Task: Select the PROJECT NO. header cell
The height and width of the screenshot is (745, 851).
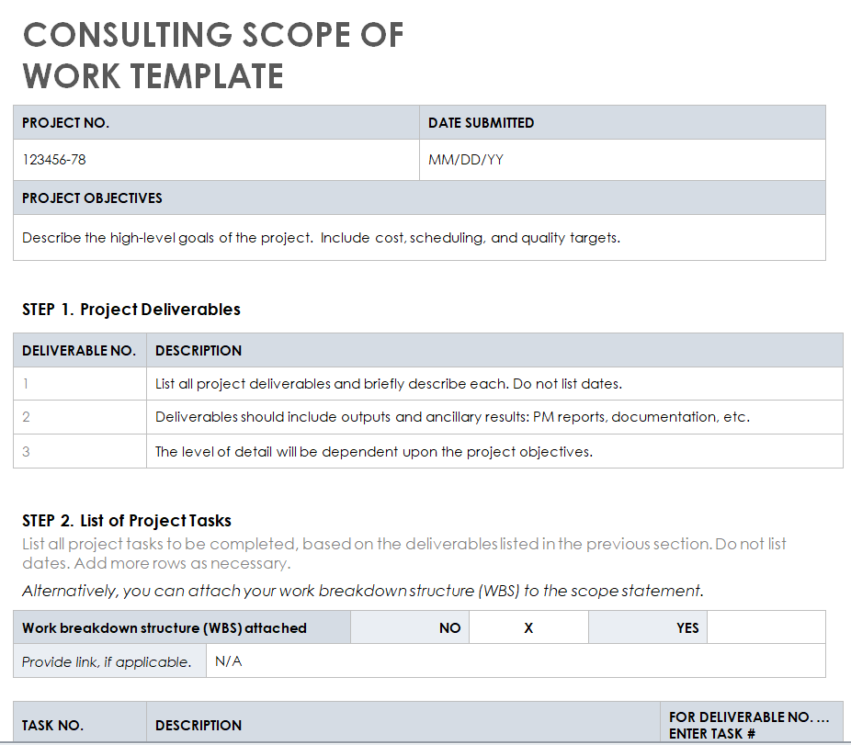Action: tap(216, 123)
